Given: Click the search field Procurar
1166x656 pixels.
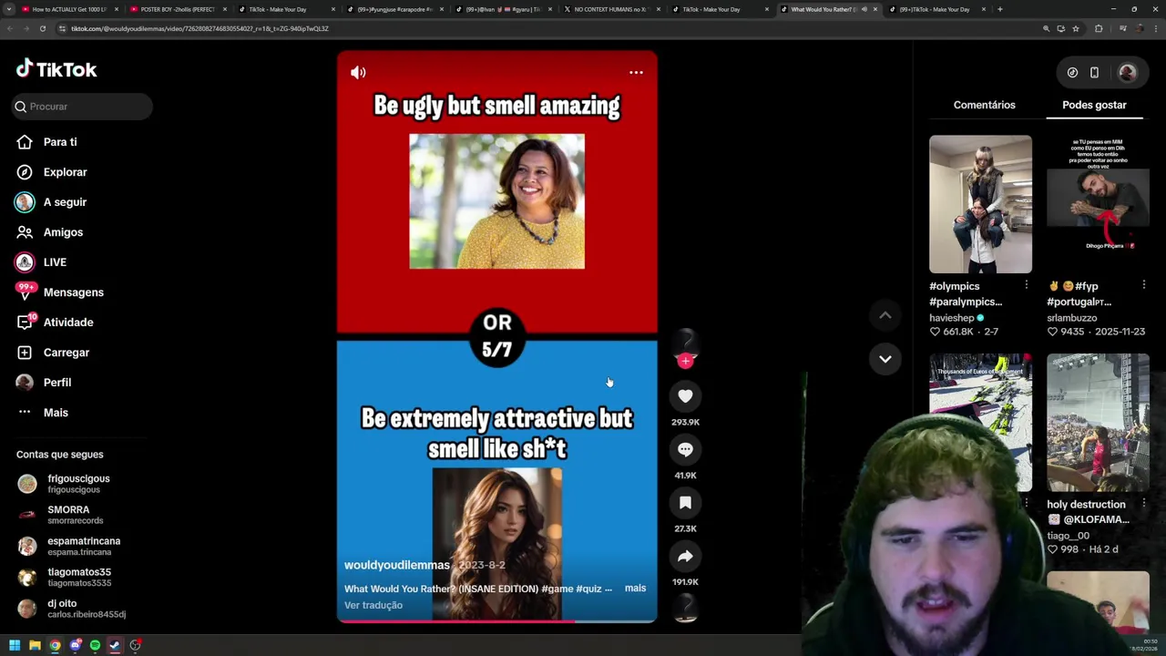Looking at the screenshot, I should pyautogui.click(x=83, y=107).
